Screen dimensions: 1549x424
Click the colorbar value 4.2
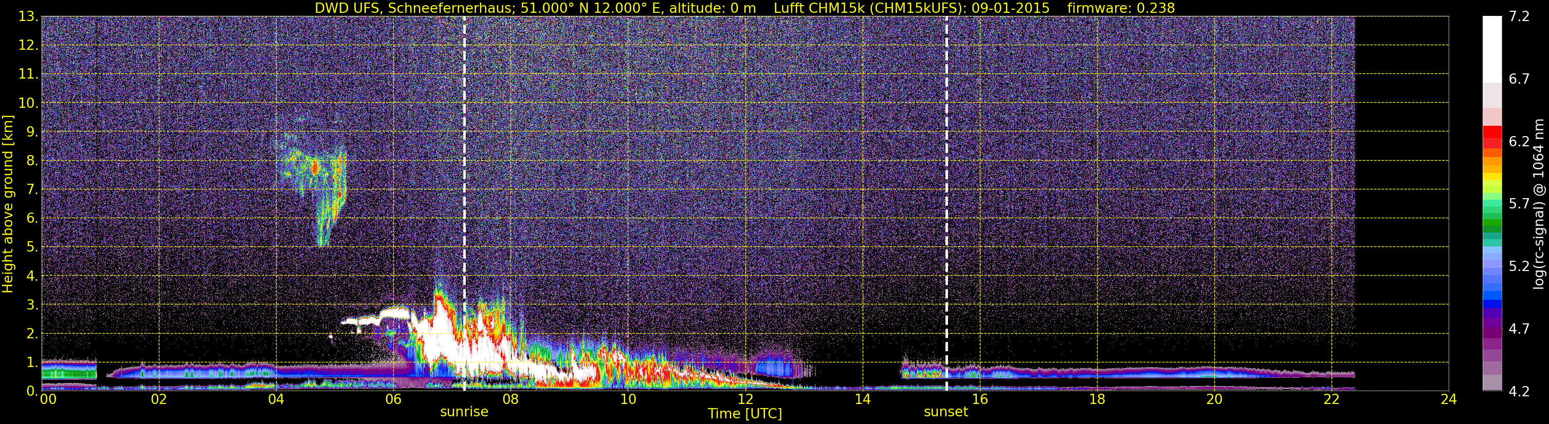click(1519, 392)
